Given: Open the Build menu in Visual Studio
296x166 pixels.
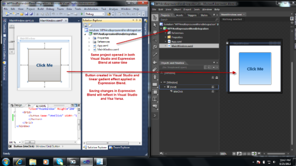Looking at the screenshot, I should coord(41,9).
